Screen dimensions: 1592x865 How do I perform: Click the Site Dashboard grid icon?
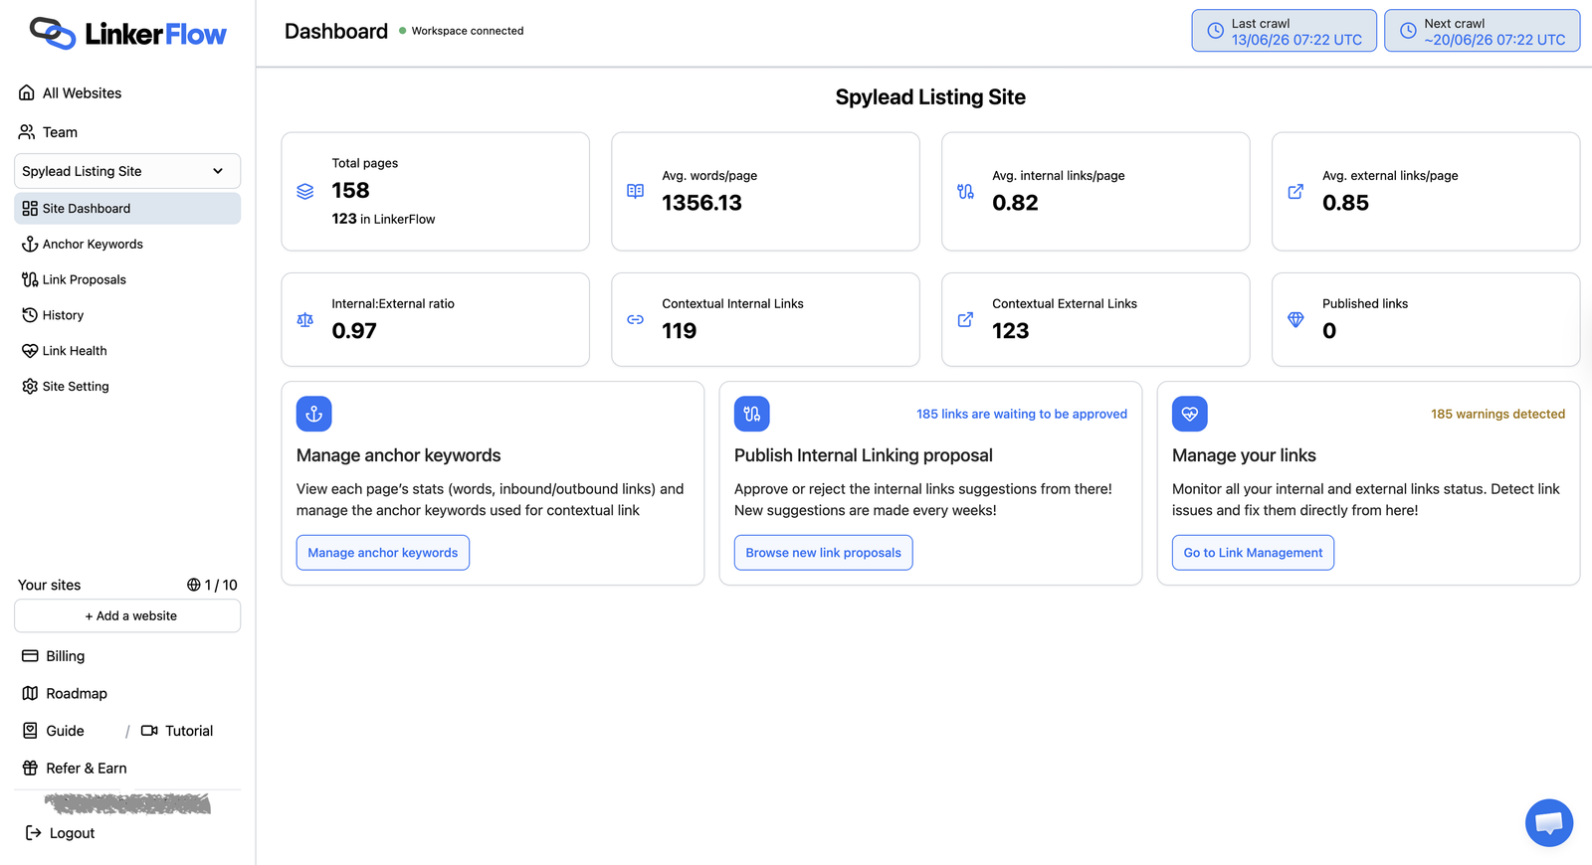[x=30, y=208]
